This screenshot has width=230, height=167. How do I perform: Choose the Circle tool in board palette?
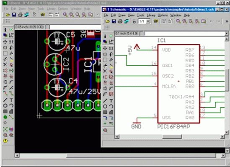(5, 105)
